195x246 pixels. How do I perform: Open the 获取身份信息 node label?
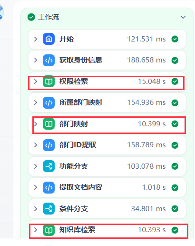81,60
